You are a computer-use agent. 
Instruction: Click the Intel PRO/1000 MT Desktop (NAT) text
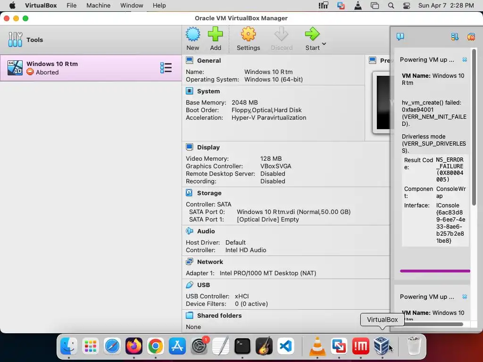(268, 273)
